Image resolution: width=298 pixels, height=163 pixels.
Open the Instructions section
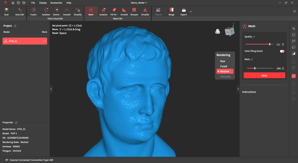click(x=249, y=92)
